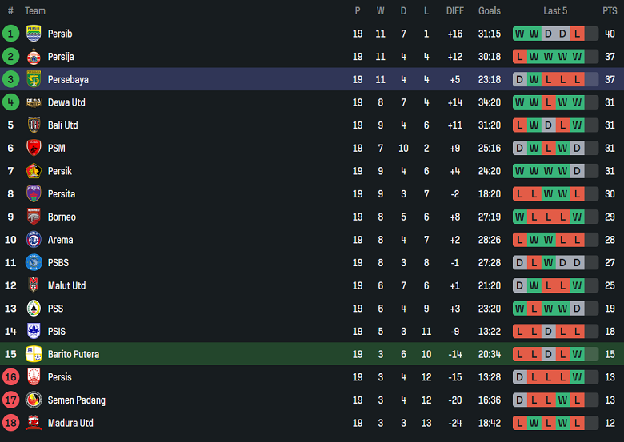624x442 pixels.
Task: Click the Persija club crest icon
Action: click(34, 57)
